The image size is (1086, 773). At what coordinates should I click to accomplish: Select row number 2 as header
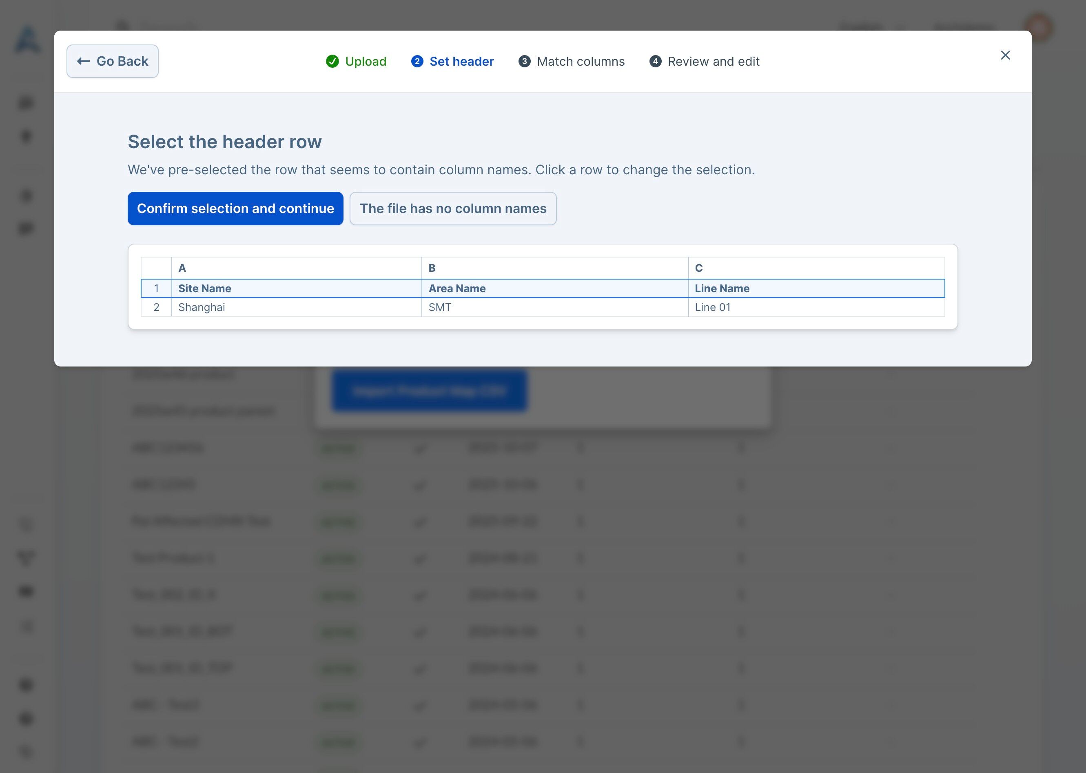[157, 307]
